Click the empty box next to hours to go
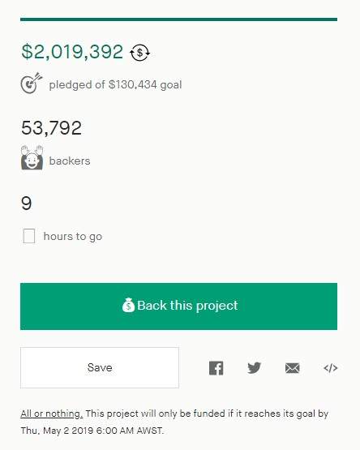 pyautogui.click(x=29, y=236)
